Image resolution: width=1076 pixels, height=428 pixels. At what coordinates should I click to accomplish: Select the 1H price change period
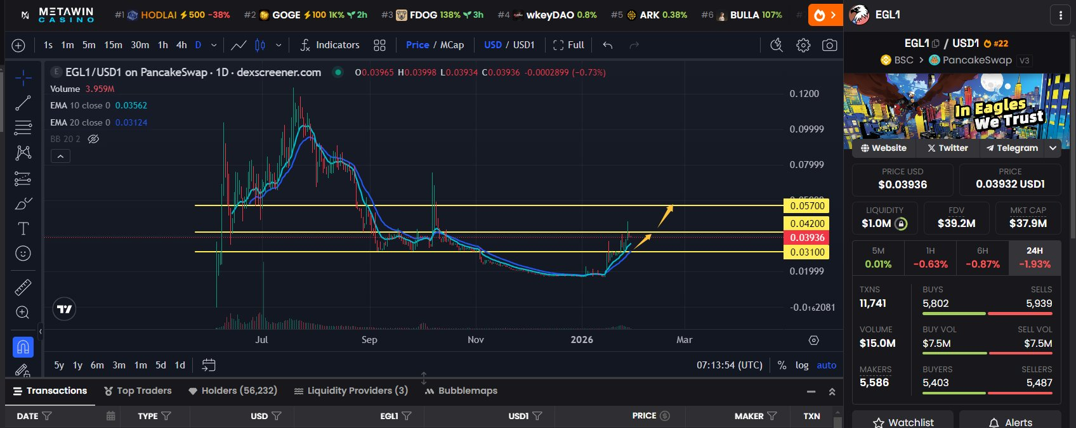[930, 257]
